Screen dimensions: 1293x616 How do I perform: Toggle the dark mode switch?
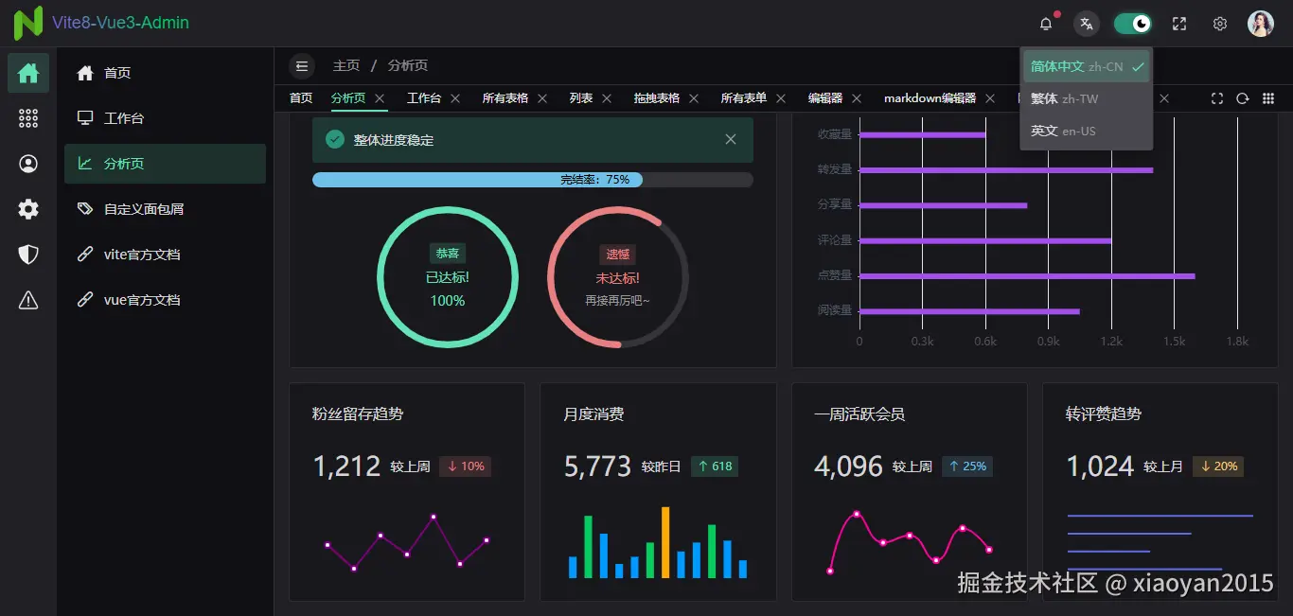1133,24
